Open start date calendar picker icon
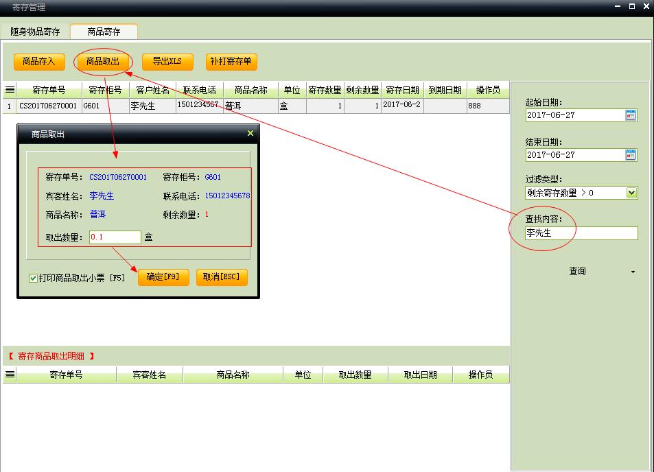 click(631, 115)
